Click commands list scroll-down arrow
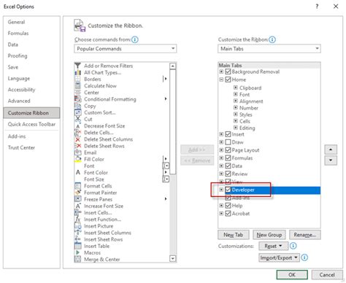This screenshot has width=346, height=283. coord(172,258)
